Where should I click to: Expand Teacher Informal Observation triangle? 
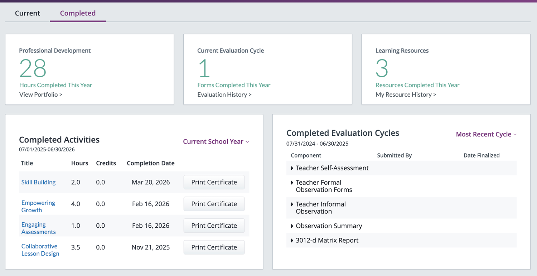(292, 204)
